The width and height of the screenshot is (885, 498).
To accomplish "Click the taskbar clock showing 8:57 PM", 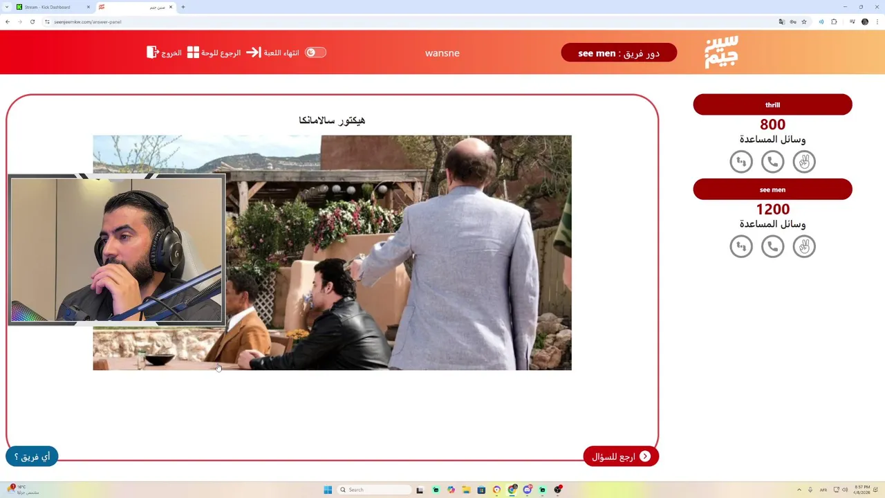I will (x=862, y=490).
